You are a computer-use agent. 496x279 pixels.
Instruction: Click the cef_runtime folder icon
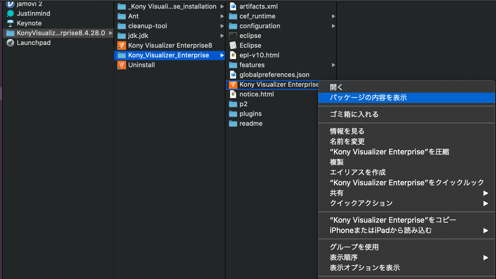coord(233,16)
